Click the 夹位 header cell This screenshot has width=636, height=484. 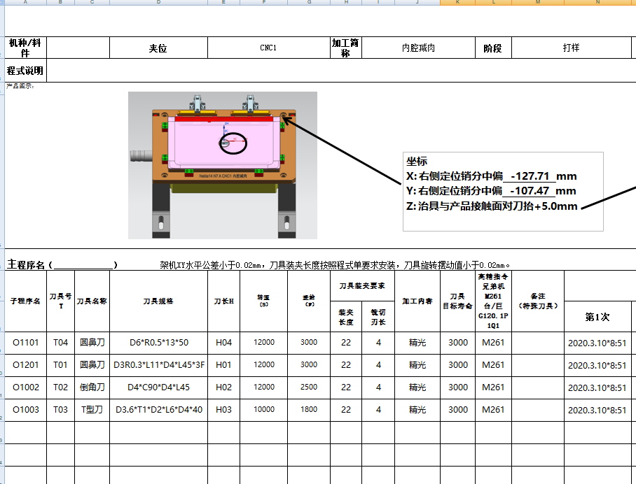point(158,47)
